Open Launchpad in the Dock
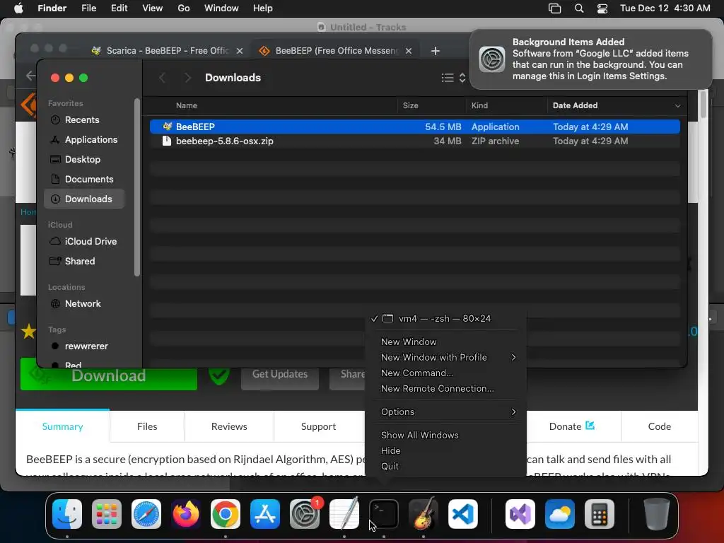This screenshot has height=543, width=724. click(x=107, y=514)
